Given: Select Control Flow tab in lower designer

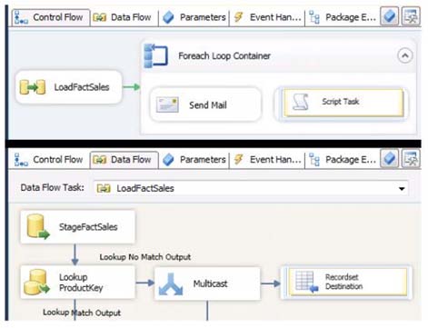Looking at the screenshot, I should (x=51, y=160).
